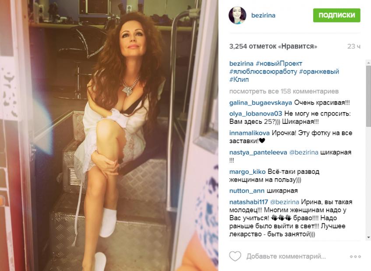The height and width of the screenshot is (271, 371).
Task: Click the heart like icon
Action: (235, 256)
